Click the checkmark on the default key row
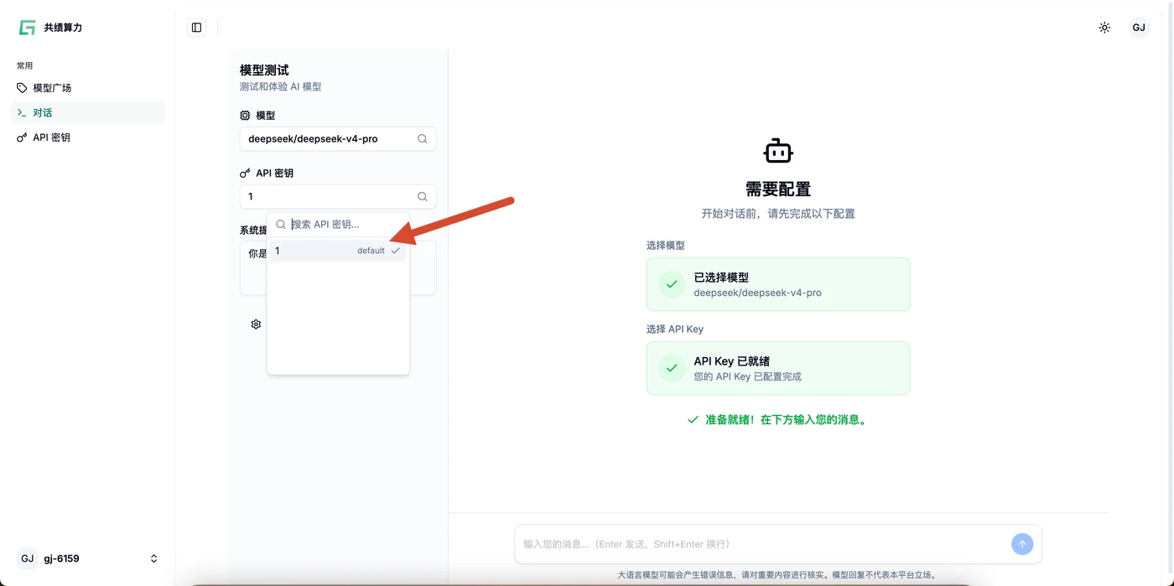 (x=396, y=251)
